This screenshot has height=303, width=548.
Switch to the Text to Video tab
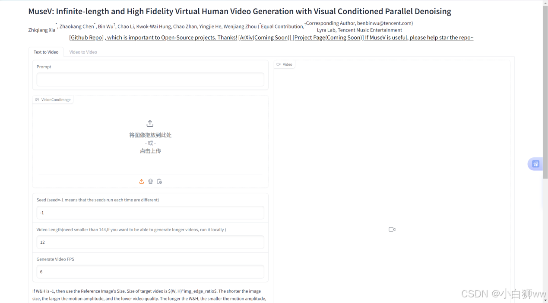coord(46,52)
